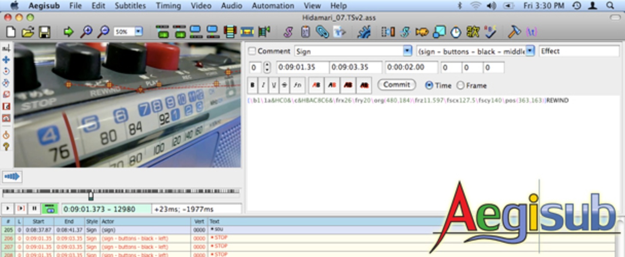Open the Kanji Timer icon
The height and width of the screenshot is (257, 625).
(x=472, y=32)
